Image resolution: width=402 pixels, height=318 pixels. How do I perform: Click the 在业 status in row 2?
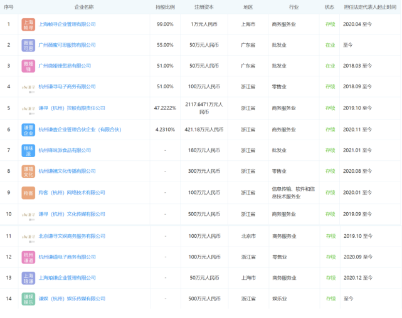coord(331,45)
